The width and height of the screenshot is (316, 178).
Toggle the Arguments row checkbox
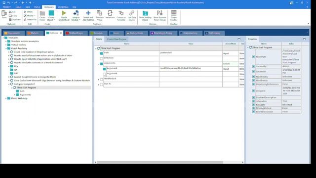101,64
